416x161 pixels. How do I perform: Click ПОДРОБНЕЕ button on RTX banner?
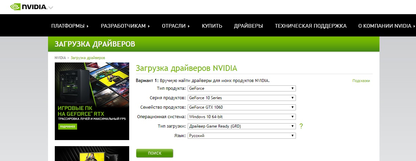(x=68, y=127)
